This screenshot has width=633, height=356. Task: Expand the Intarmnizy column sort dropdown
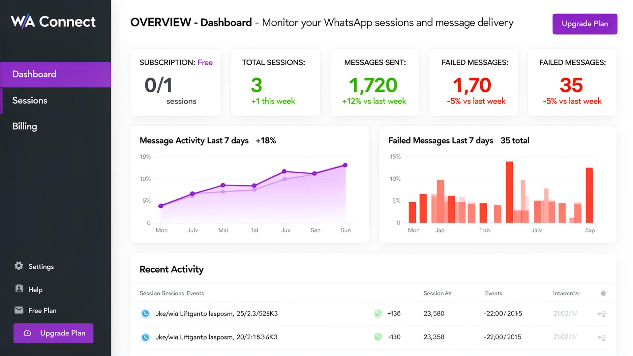click(566, 293)
